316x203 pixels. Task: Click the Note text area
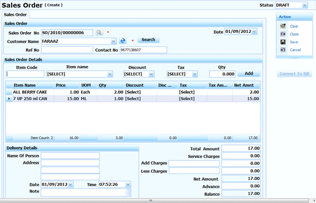tap(86, 192)
